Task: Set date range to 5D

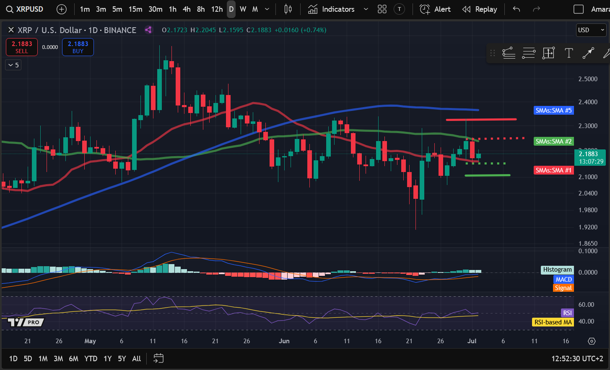Action: click(x=28, y=359)
